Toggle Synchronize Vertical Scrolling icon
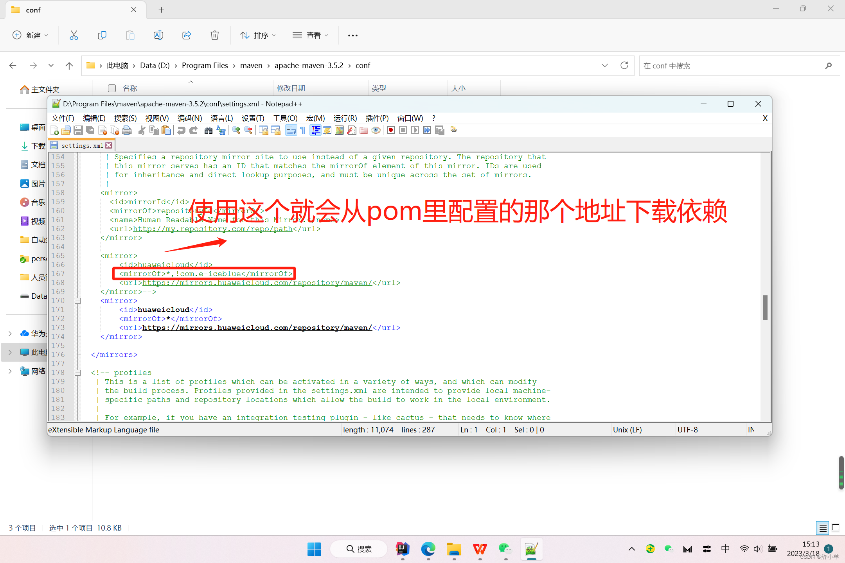This screenshot has height=563, width=845. pyautogui.click(x=263, y=130)
